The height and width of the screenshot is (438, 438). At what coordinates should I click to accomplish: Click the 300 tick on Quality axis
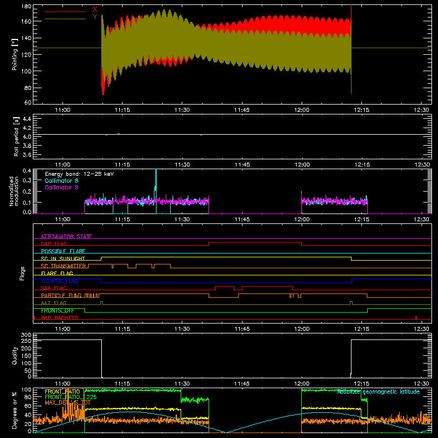[x=26, y=335]
